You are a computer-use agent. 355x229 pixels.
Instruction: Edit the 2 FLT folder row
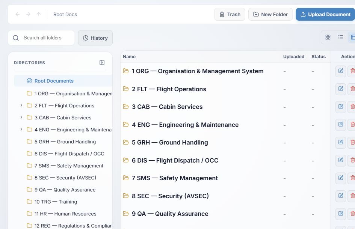click(340, 89)
